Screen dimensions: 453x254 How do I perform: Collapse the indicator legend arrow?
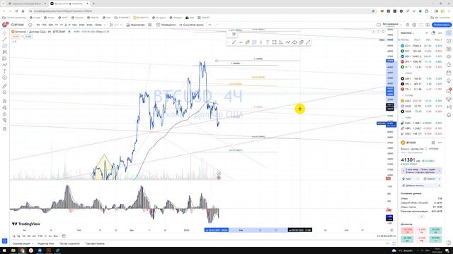click(x=14, y=42)
